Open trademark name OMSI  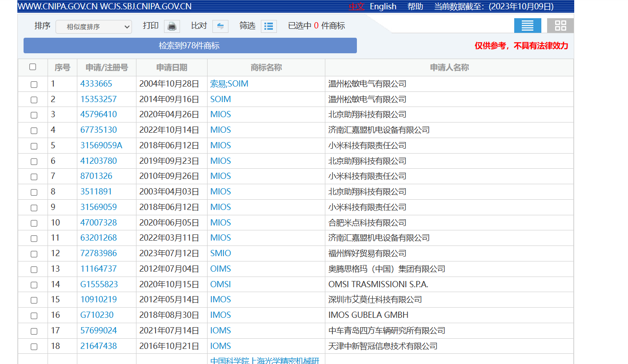220,284
